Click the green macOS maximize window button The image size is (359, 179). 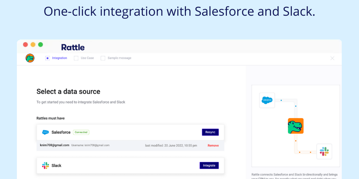[41, 44]
